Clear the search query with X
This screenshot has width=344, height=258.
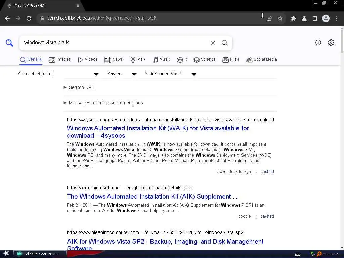pyautogui.click(x=213, y=43)
